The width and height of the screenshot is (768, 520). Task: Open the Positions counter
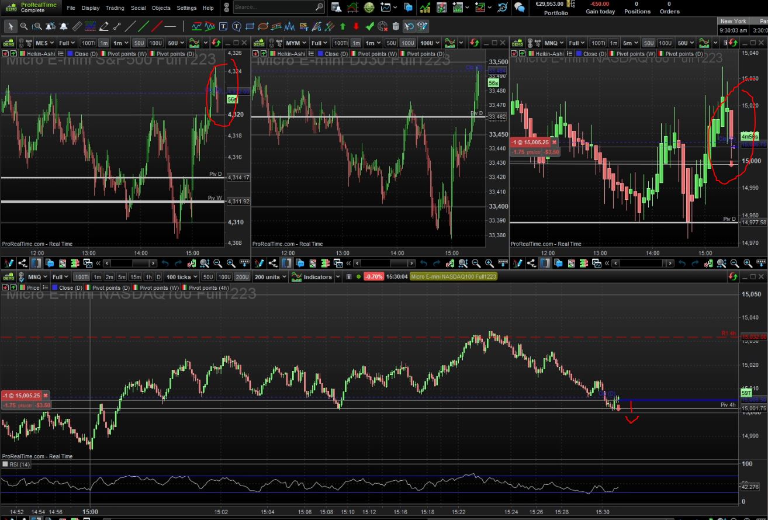coord(636,8)
